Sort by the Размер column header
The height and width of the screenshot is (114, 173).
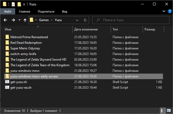153,29
